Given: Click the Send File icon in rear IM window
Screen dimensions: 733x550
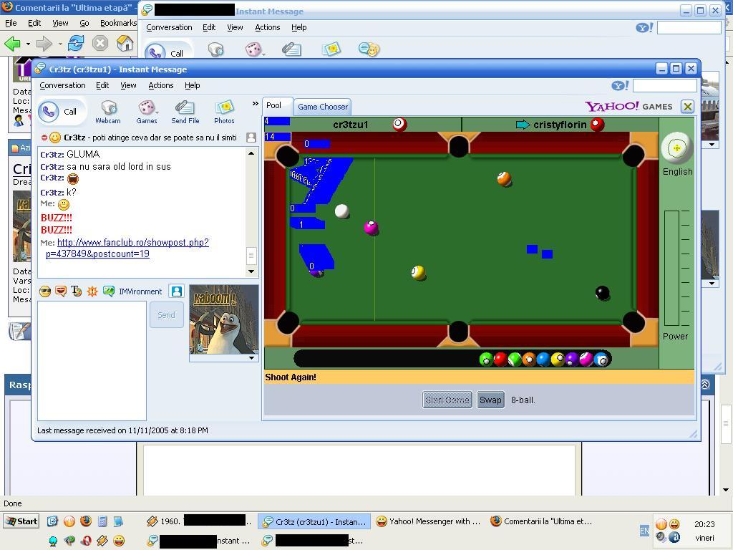Looking at the screenshot, I should 291,49.
